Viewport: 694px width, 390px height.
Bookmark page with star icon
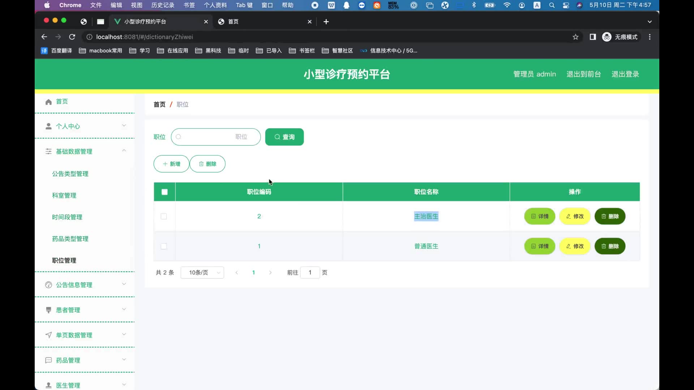(575, 37)
